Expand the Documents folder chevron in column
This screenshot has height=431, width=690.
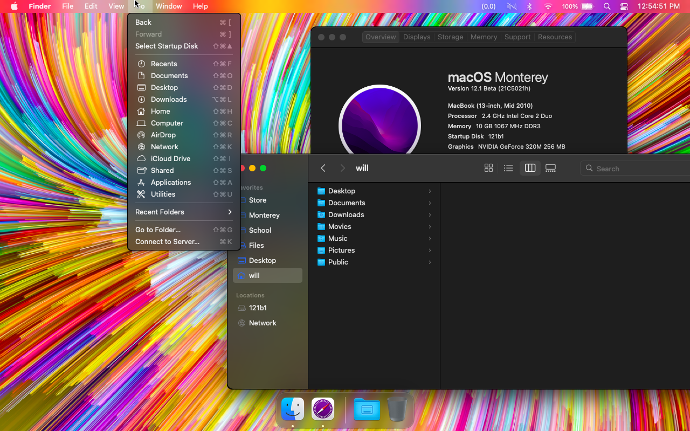430,203
